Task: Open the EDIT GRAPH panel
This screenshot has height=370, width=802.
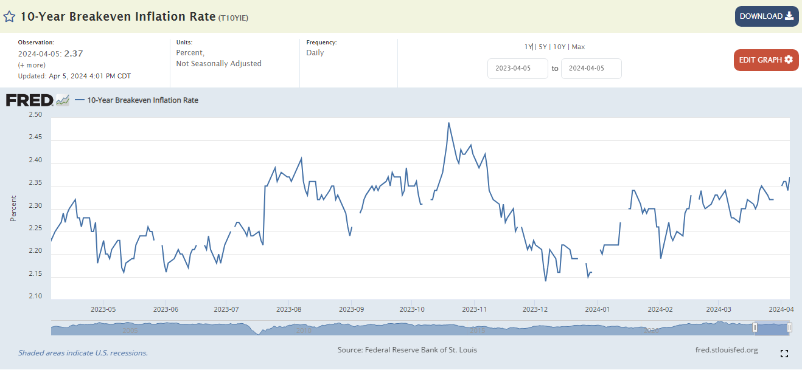Action: coord(765,60)
